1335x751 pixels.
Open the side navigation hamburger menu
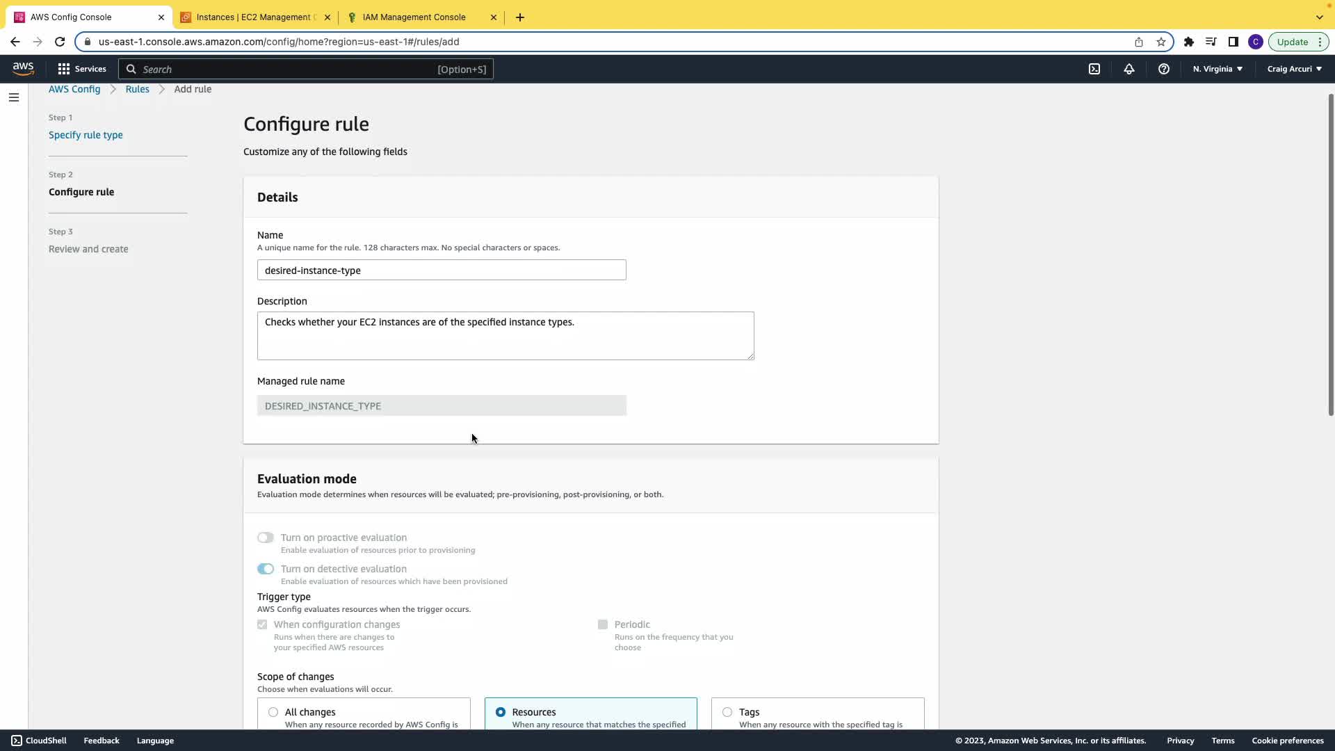tap(14, 97)
